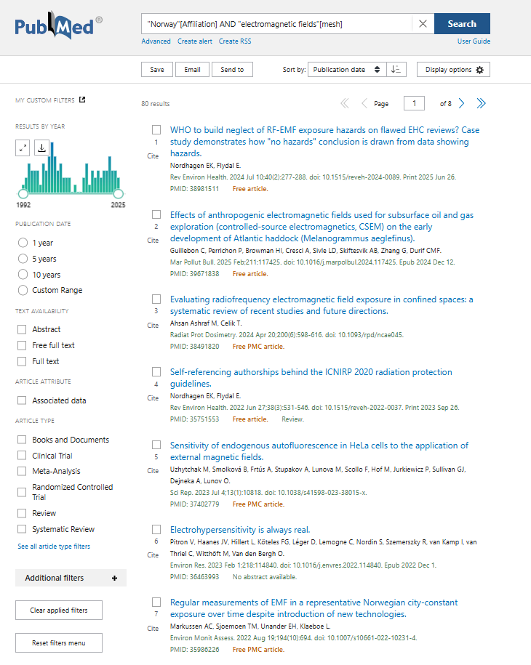Check the Systematic Review article type
The height and width of the screenshot is (665, 531).
pos(22,529)
